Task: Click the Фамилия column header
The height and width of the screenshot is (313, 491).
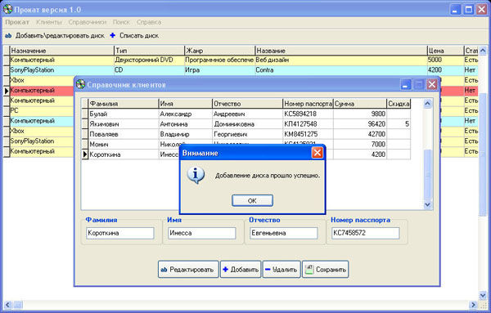Action: click(124, 104)
